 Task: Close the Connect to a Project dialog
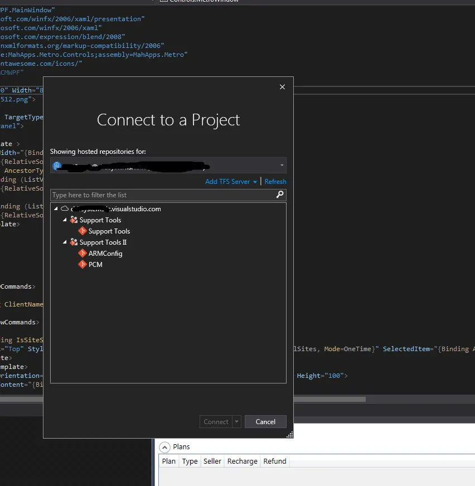coord(282,87)
